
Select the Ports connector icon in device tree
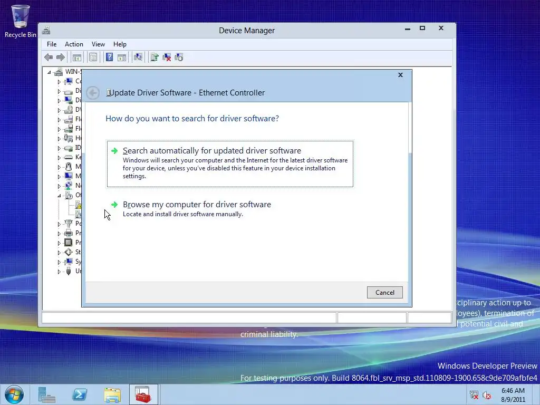(x=69, y=224)
